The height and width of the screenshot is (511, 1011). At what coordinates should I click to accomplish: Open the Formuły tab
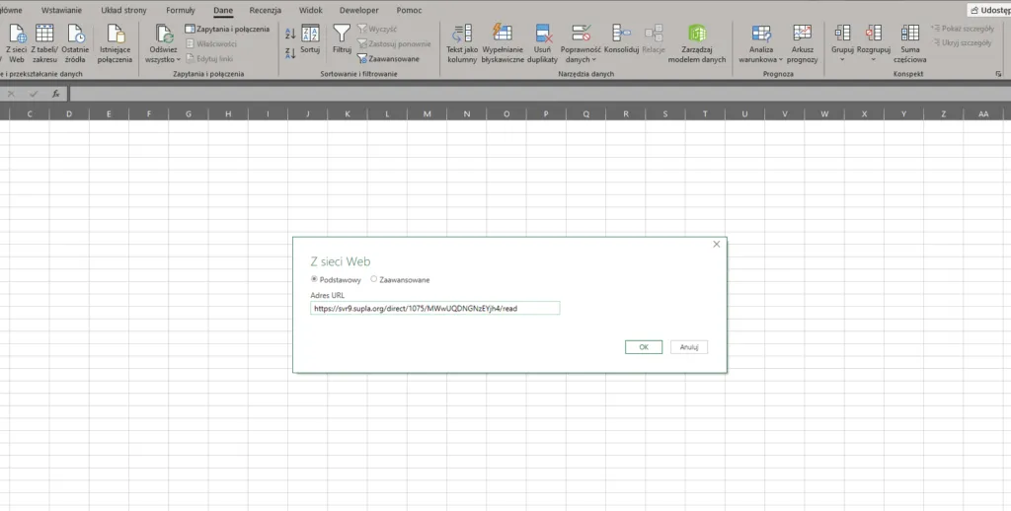[181, 10]
